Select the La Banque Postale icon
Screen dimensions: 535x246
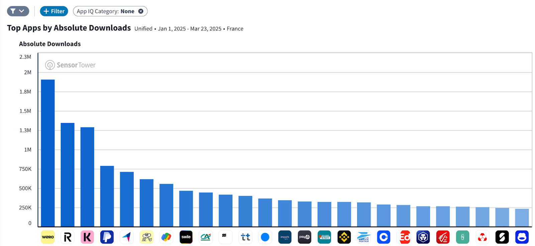[364, 237]
